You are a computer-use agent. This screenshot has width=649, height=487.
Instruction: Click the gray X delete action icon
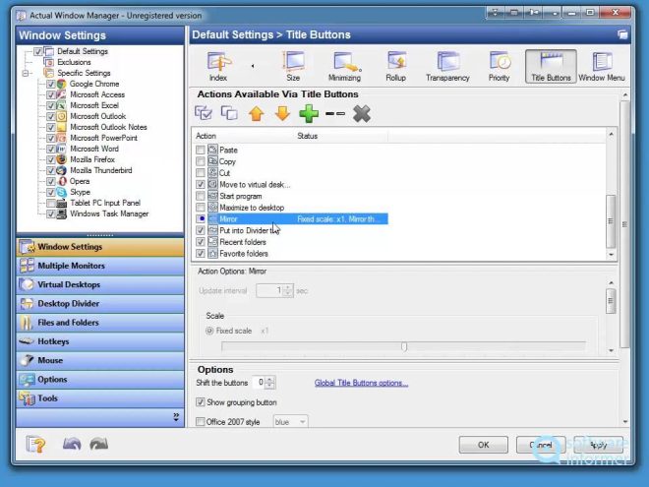[362, 113]
